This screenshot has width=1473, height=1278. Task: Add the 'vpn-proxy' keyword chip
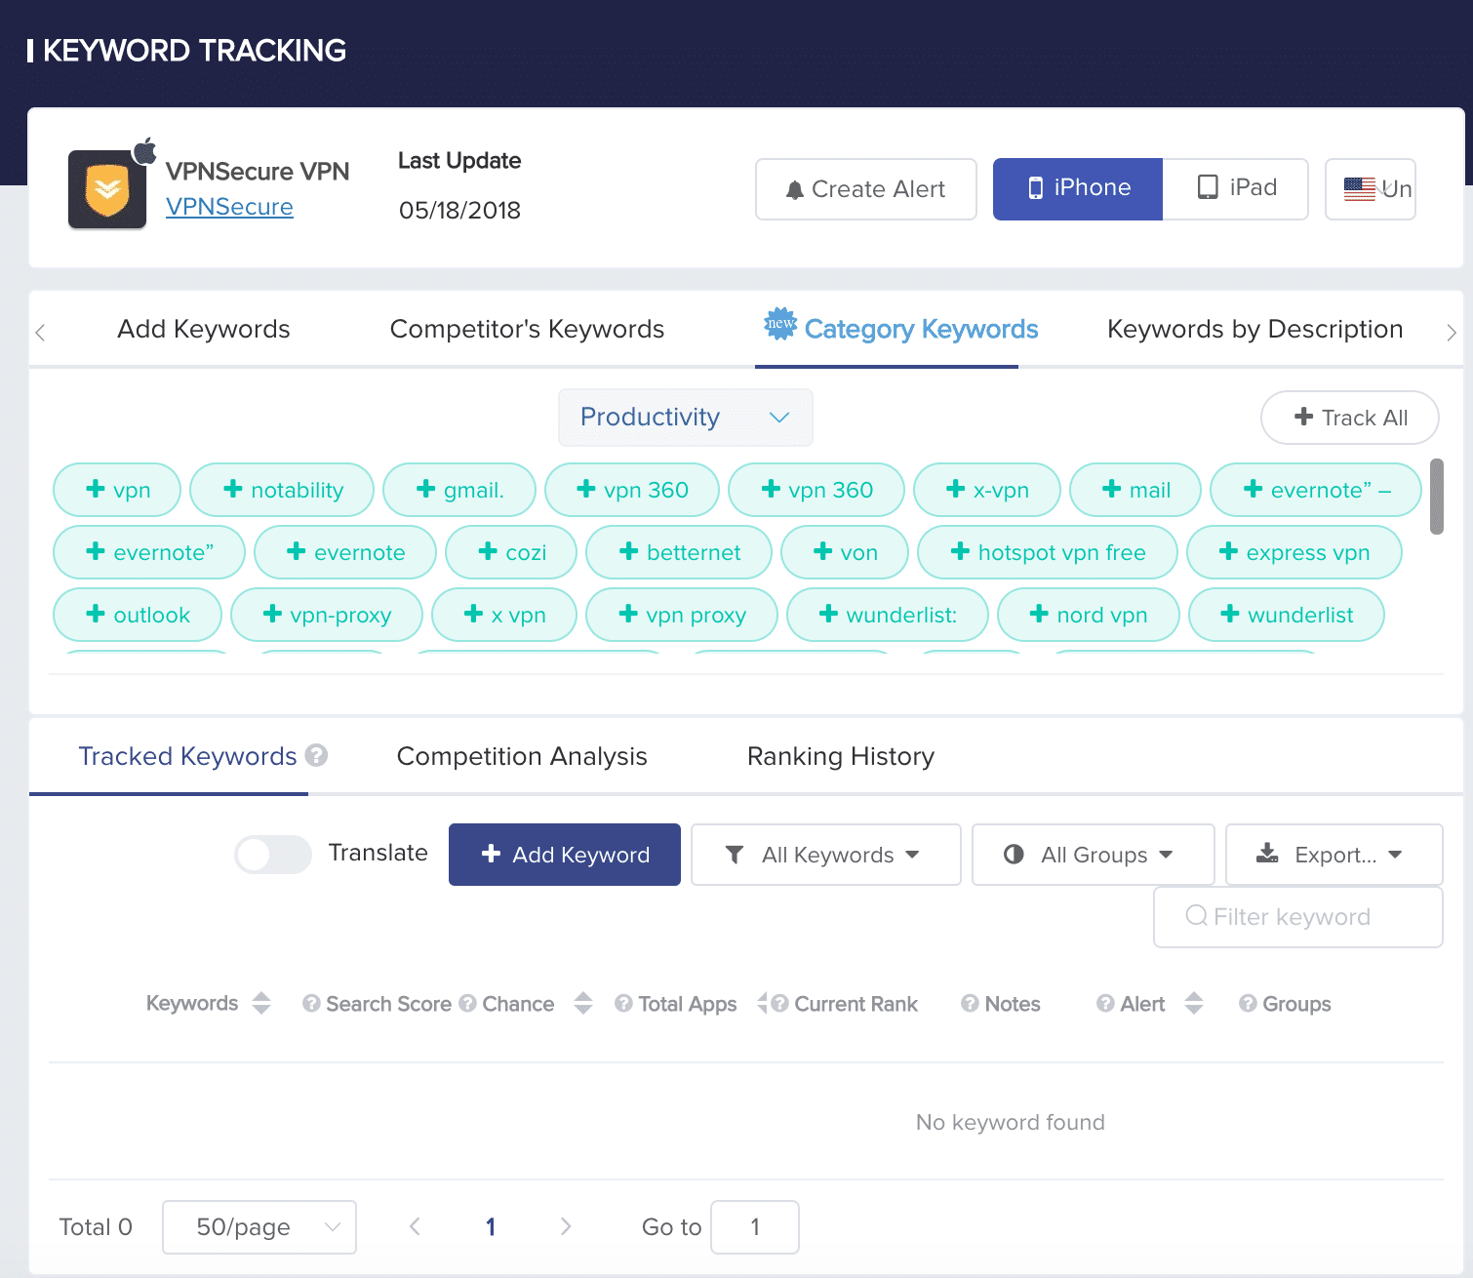click(327, 615)
